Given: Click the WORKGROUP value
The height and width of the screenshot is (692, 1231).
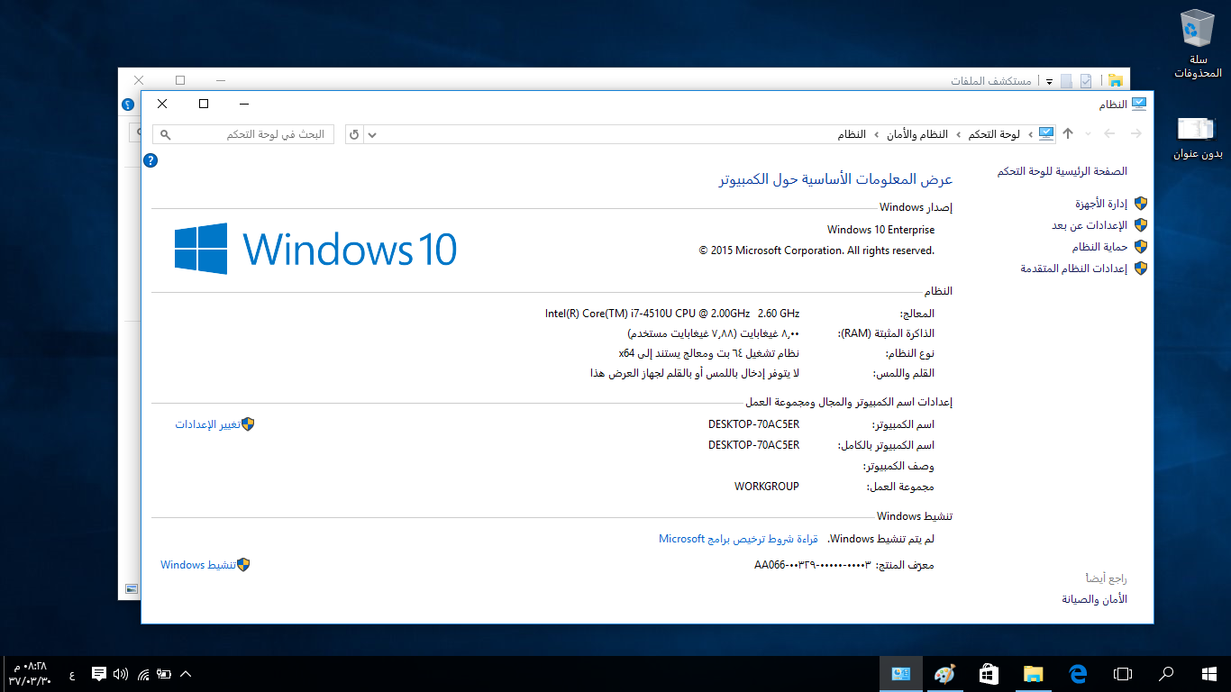Looking at the screenshot, I should (767, 487).
